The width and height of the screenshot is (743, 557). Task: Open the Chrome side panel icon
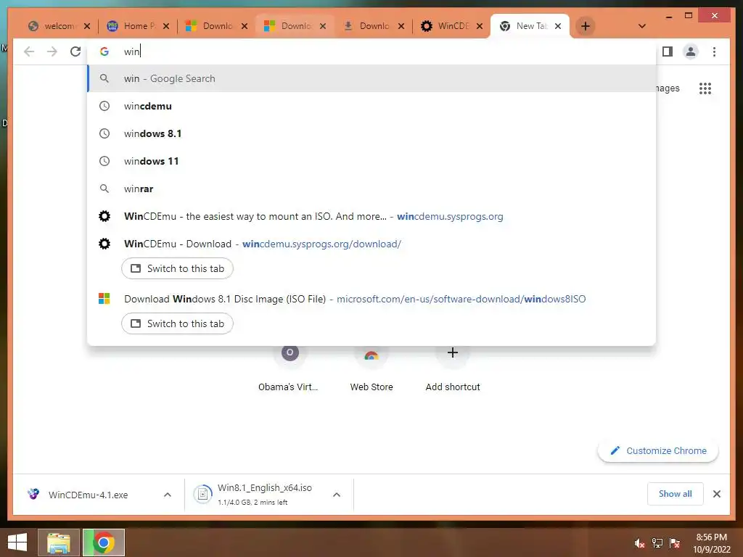click(668, 51)
